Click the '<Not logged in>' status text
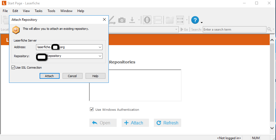The image size is (276, 140). pyautogui.click(x=229, y=138)
